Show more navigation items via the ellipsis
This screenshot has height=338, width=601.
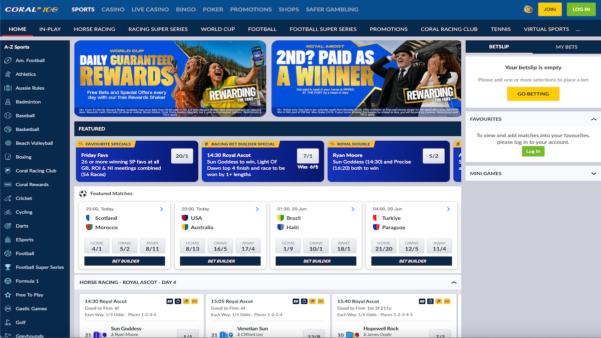[577, 29]
